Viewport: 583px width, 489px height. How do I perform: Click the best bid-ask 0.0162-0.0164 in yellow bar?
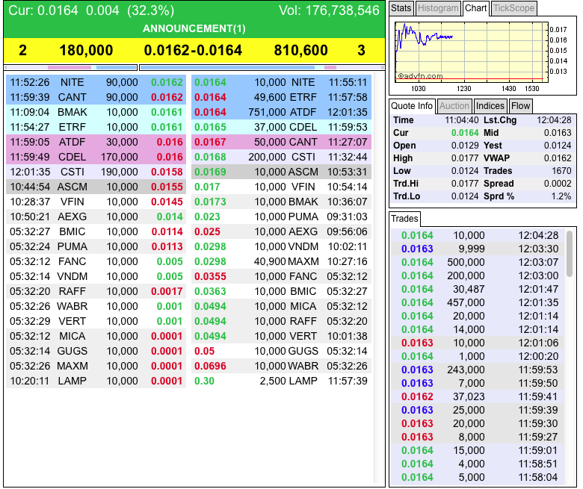(x=193, y=50)
